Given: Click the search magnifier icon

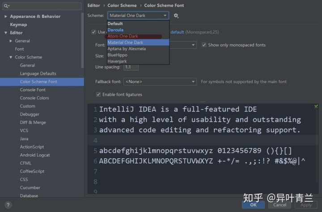Looking at the screenshot, I should tap(6, 6).
